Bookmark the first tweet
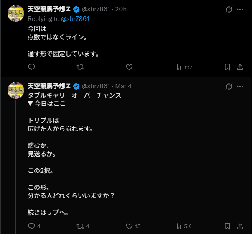Screen dimensions: 252x234 click(228, 67)
